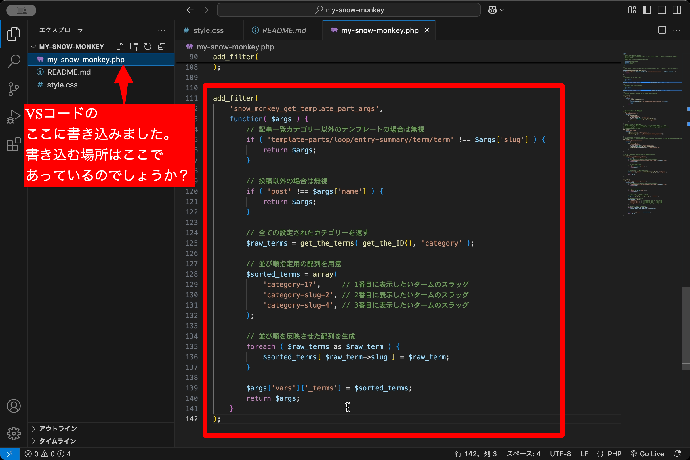
Task: Click get_the_terms function call
Action: (327, 243)
